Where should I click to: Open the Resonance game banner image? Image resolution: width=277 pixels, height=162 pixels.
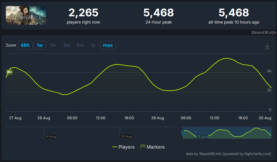click(x=26, y=15)
